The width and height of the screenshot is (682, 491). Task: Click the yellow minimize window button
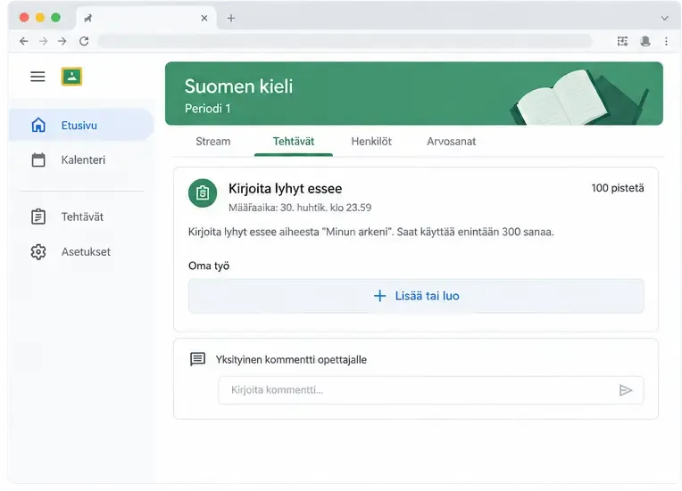pos(40,17)
